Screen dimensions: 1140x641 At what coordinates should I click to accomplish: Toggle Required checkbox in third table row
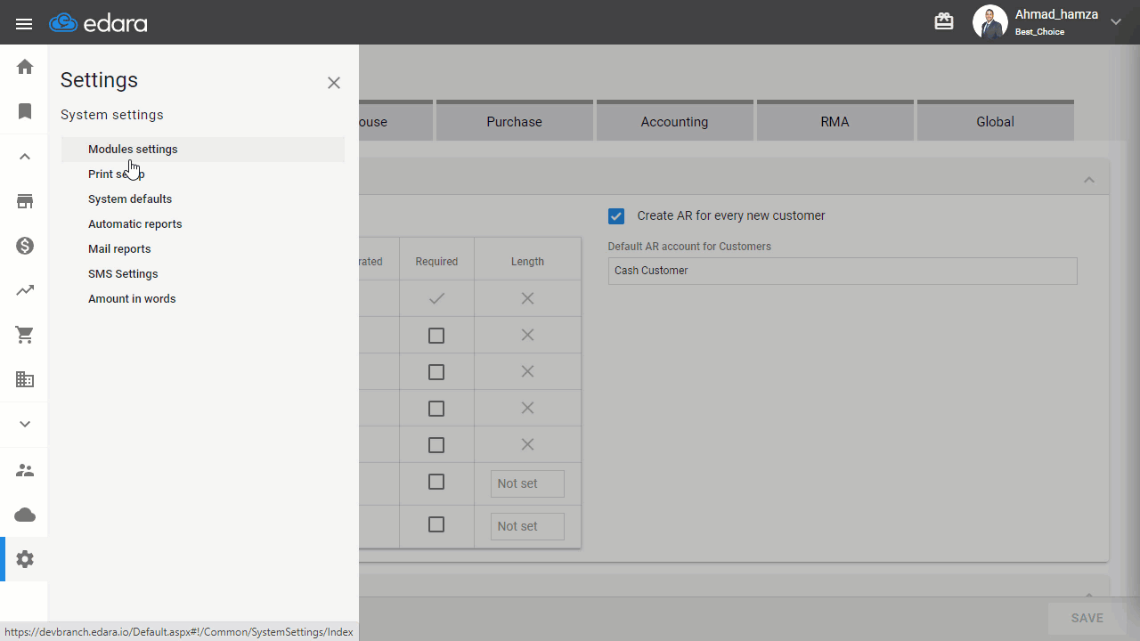click(436, 372)
